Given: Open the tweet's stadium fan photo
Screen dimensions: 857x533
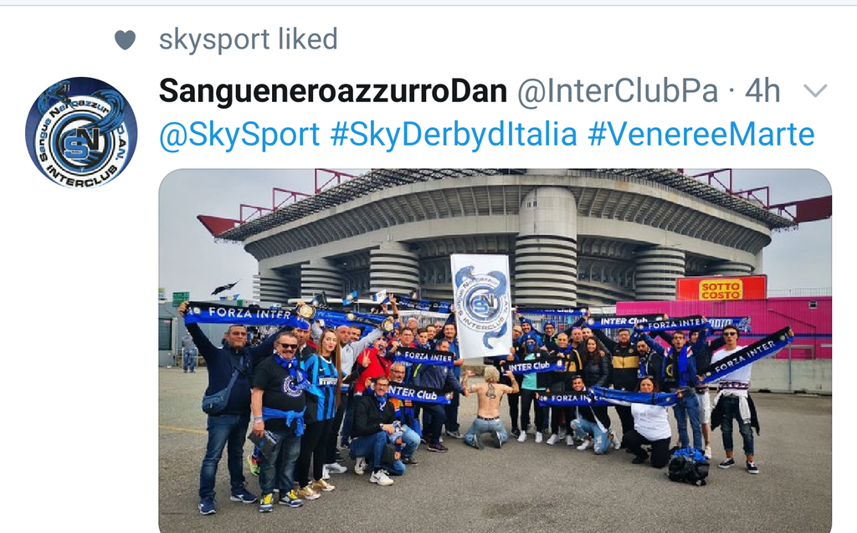Looking at the screenshot, I should [495, 351].
